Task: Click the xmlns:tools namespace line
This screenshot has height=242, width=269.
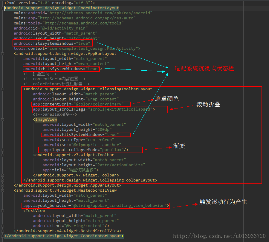Action: pyautogui.click(x=69, y=23)
